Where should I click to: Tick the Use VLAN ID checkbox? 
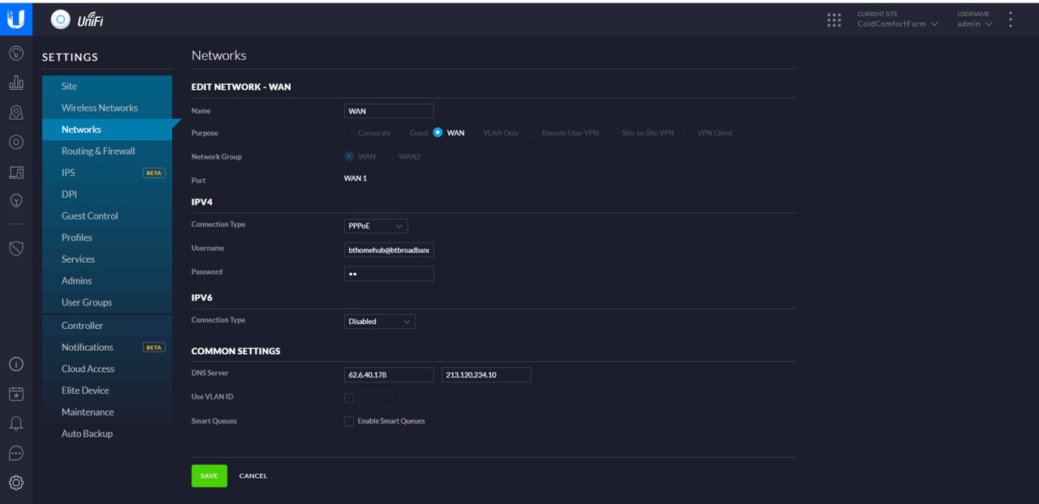(349, 398)
